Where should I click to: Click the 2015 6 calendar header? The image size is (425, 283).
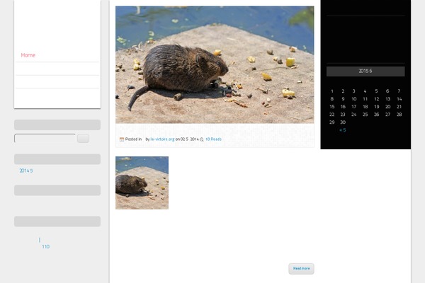(365, 71)
